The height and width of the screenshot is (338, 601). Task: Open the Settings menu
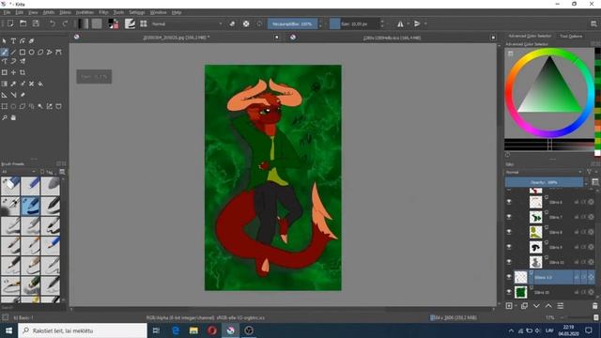(136, 12)
